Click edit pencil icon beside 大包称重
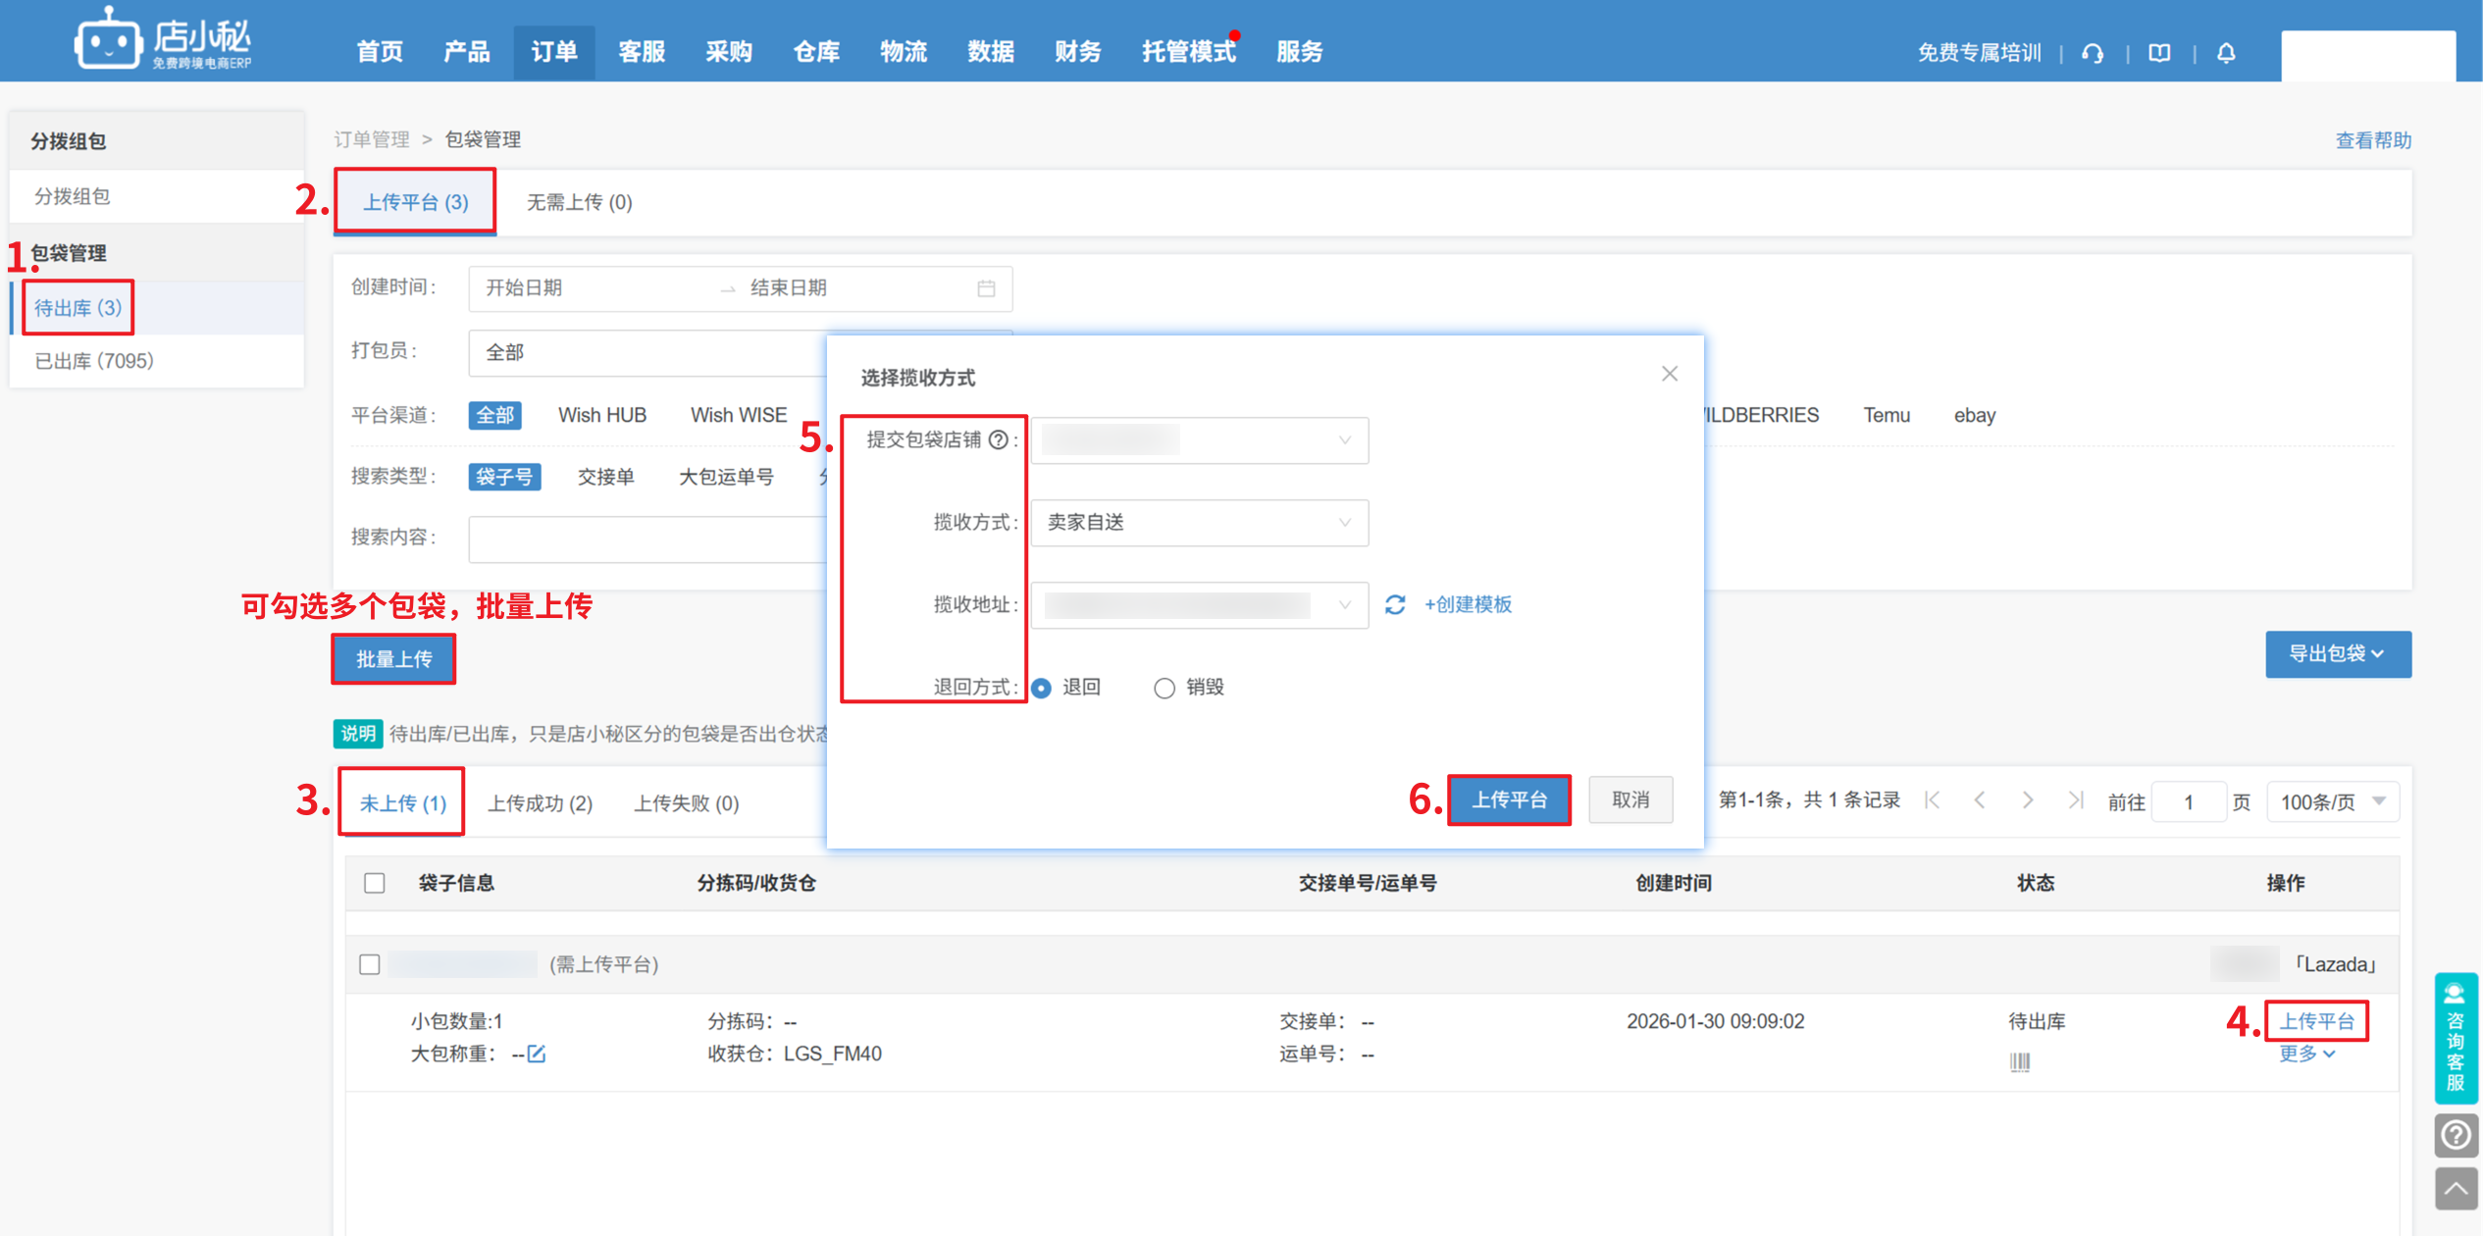Viewport: 2483px width, 1236px height. [537, 1054]
